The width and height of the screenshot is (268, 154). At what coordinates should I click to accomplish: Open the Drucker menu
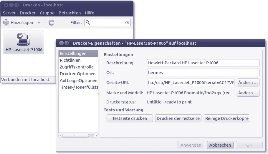click(28, 13)
